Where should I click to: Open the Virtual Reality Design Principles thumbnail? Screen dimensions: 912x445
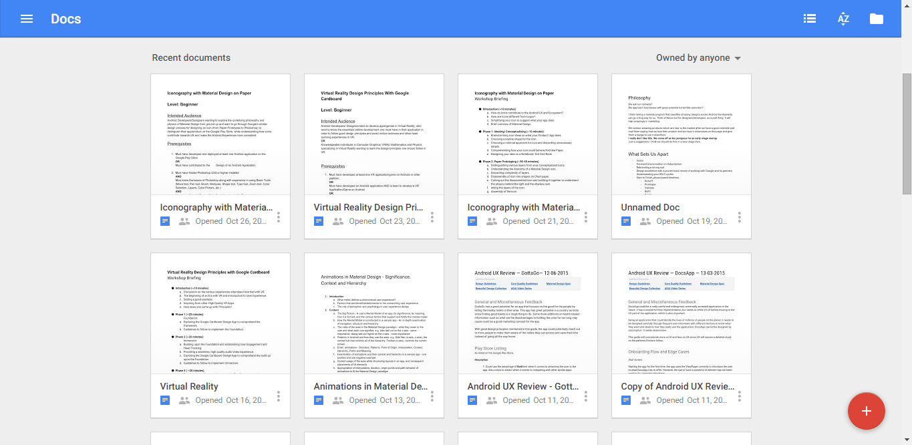[x=374, y=134]
